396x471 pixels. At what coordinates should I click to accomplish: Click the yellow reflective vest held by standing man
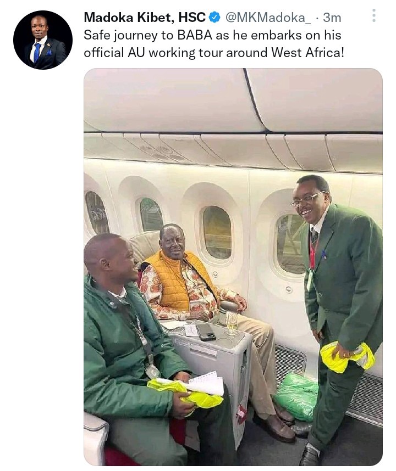pos(347,357)
